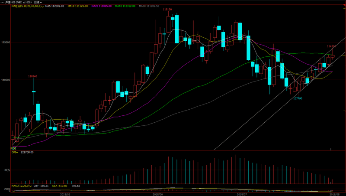
Task: Click the MA40 113312.00 value
Action: [x=125, y=6]
